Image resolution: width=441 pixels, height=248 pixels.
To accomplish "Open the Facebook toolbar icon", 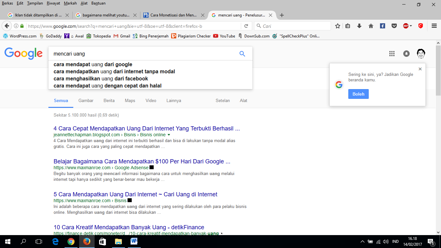I will pos(383,26).
